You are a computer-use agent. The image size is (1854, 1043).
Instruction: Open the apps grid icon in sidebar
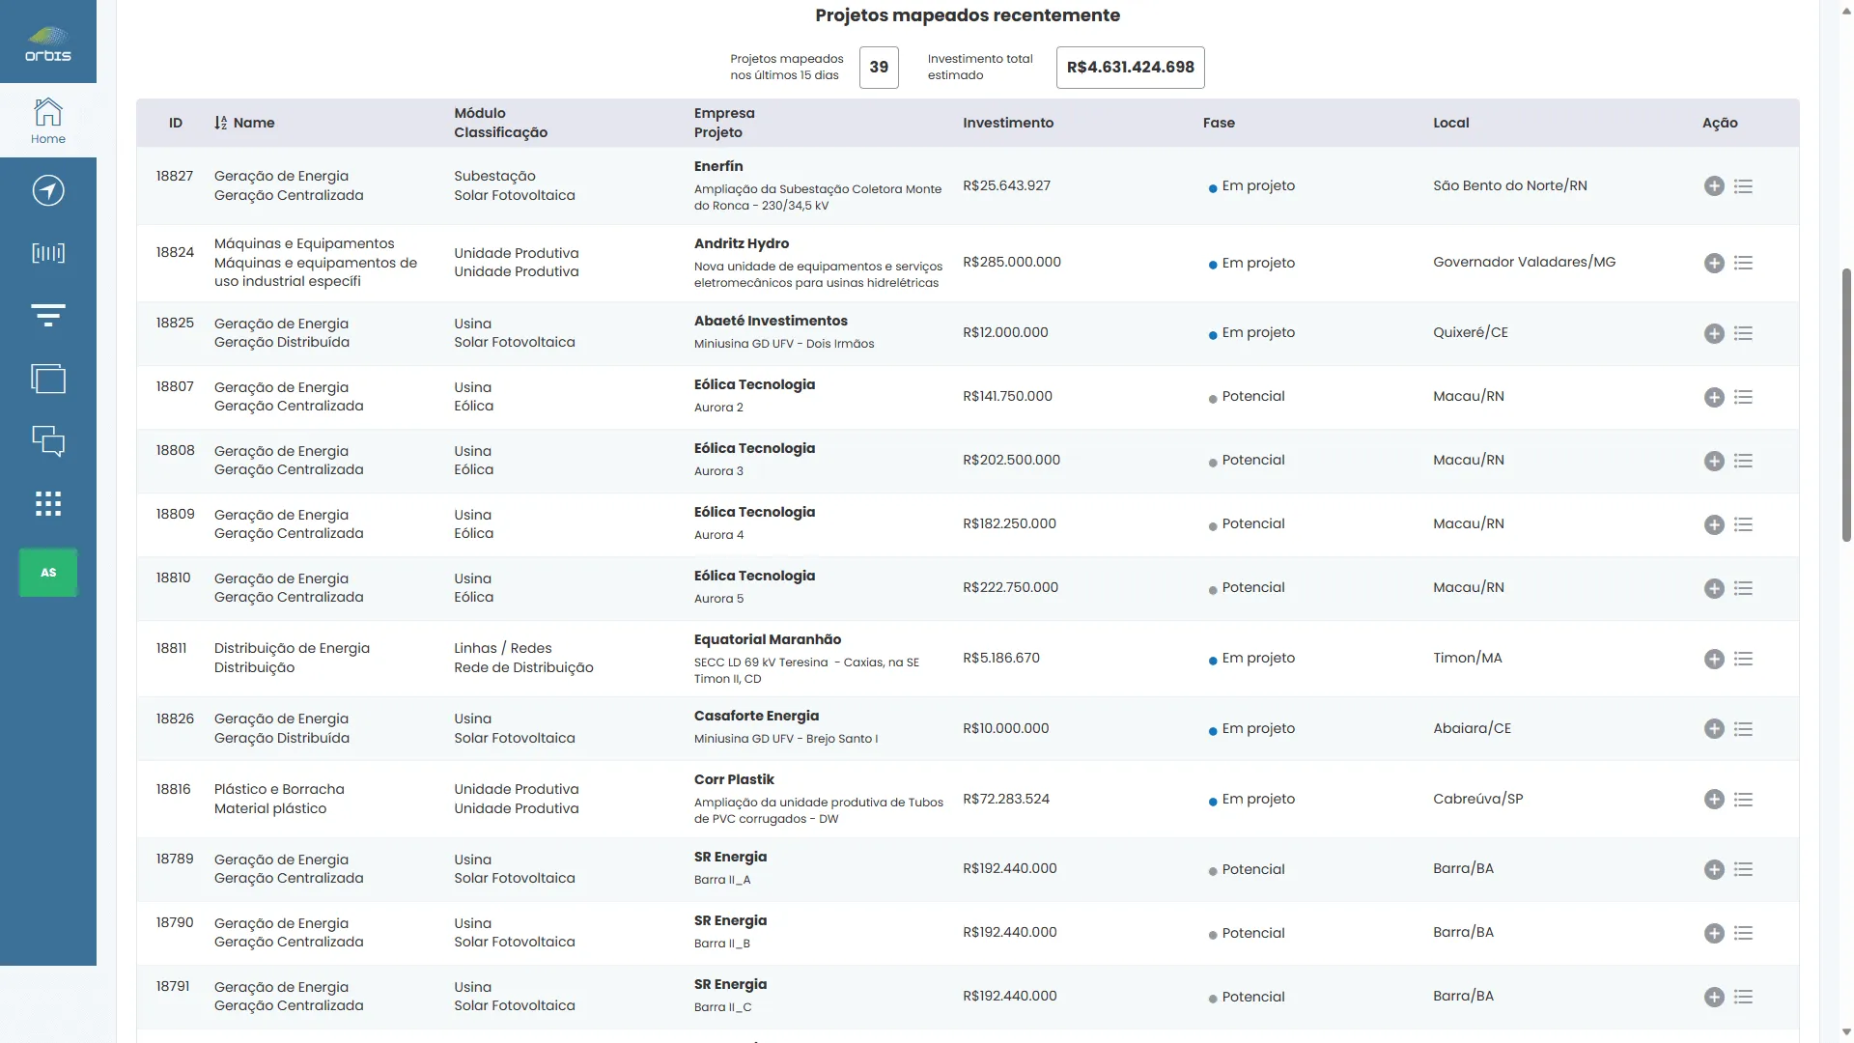(x=48, y=503)
